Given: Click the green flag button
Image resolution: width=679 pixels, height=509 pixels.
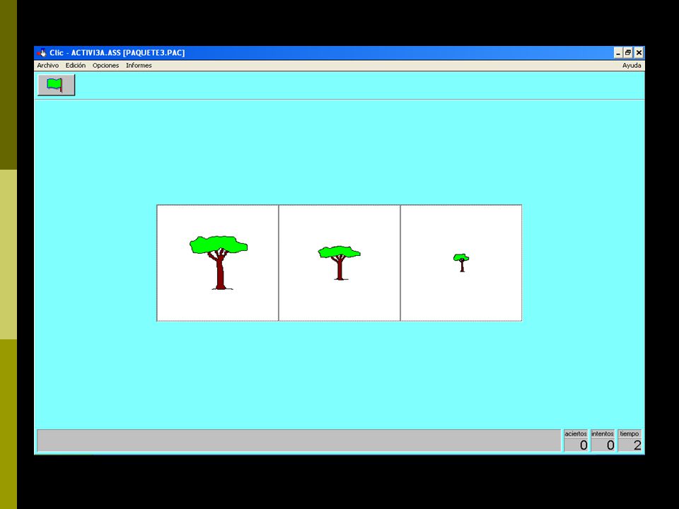Looking at the screenshot, I should pos(57,85).
